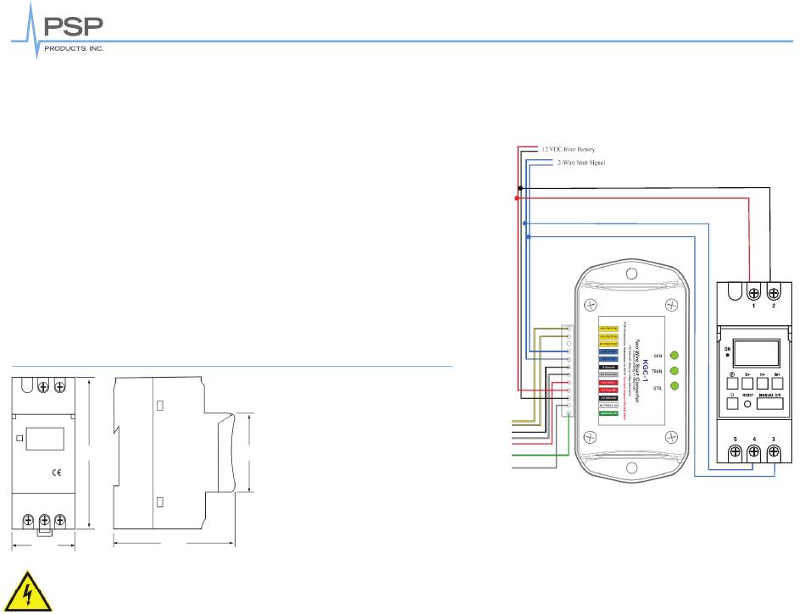This screenshot has height=614, width=805.
Task: Click the display rectangle in dimension drawing
Action: [x=45, y=439]
